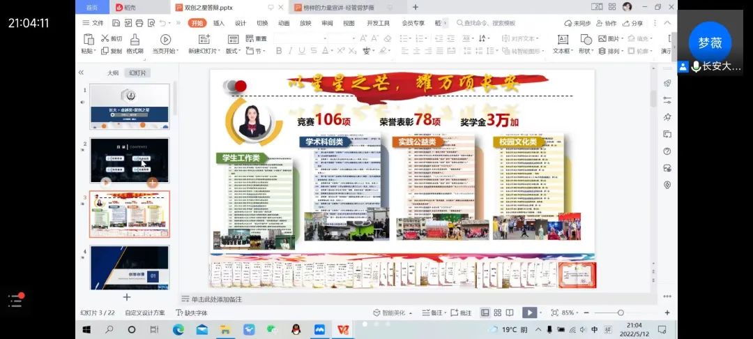This screenshot has width=753, height=339.
Task: Open WeChat from the Windows taskbar
Action: [x=272, y=329]
